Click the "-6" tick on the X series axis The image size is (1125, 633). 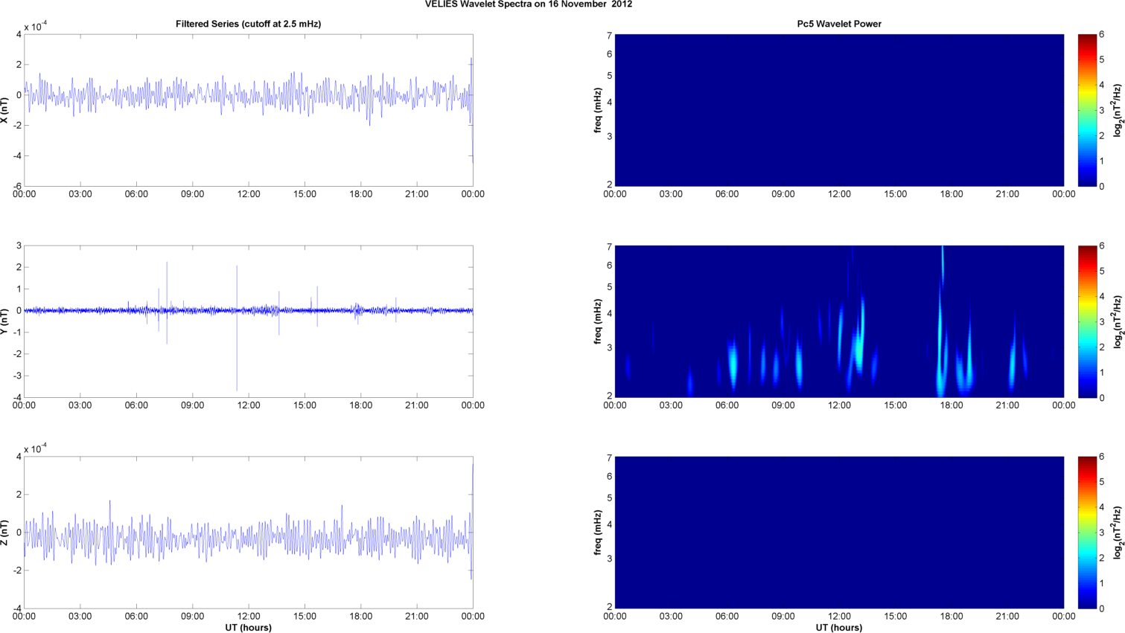[x=17, y=186]
